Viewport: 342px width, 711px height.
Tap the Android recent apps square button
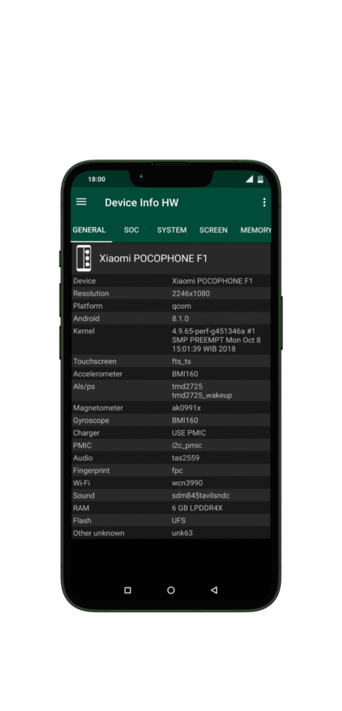coord(128,590)
